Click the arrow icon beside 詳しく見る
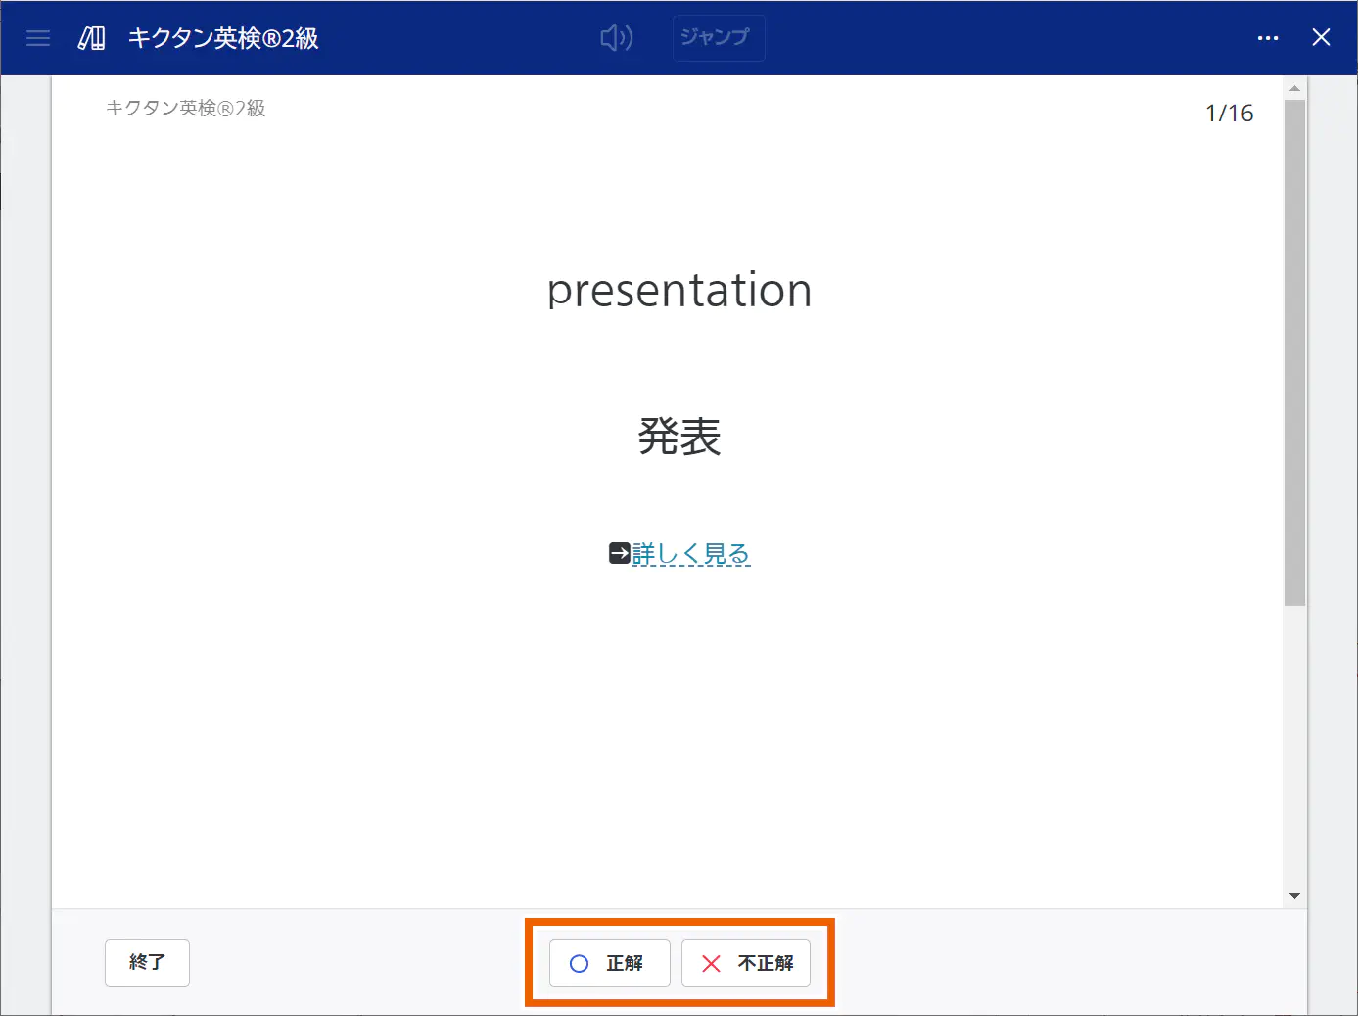Image resolution: width=1358 pixels, height=1016 pixels. (619, 553)
